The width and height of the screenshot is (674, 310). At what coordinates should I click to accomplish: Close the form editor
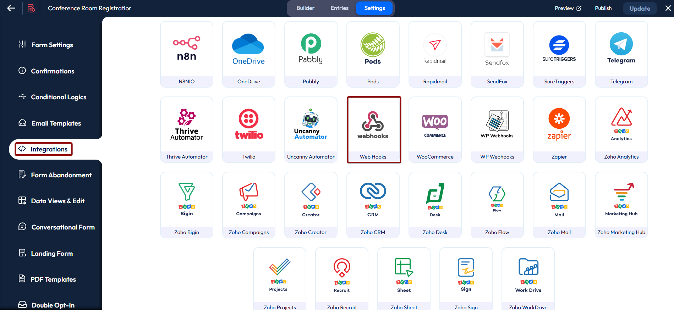(668, 8)
